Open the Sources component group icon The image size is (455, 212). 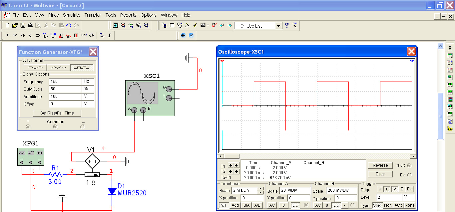(x=8, y=35)
